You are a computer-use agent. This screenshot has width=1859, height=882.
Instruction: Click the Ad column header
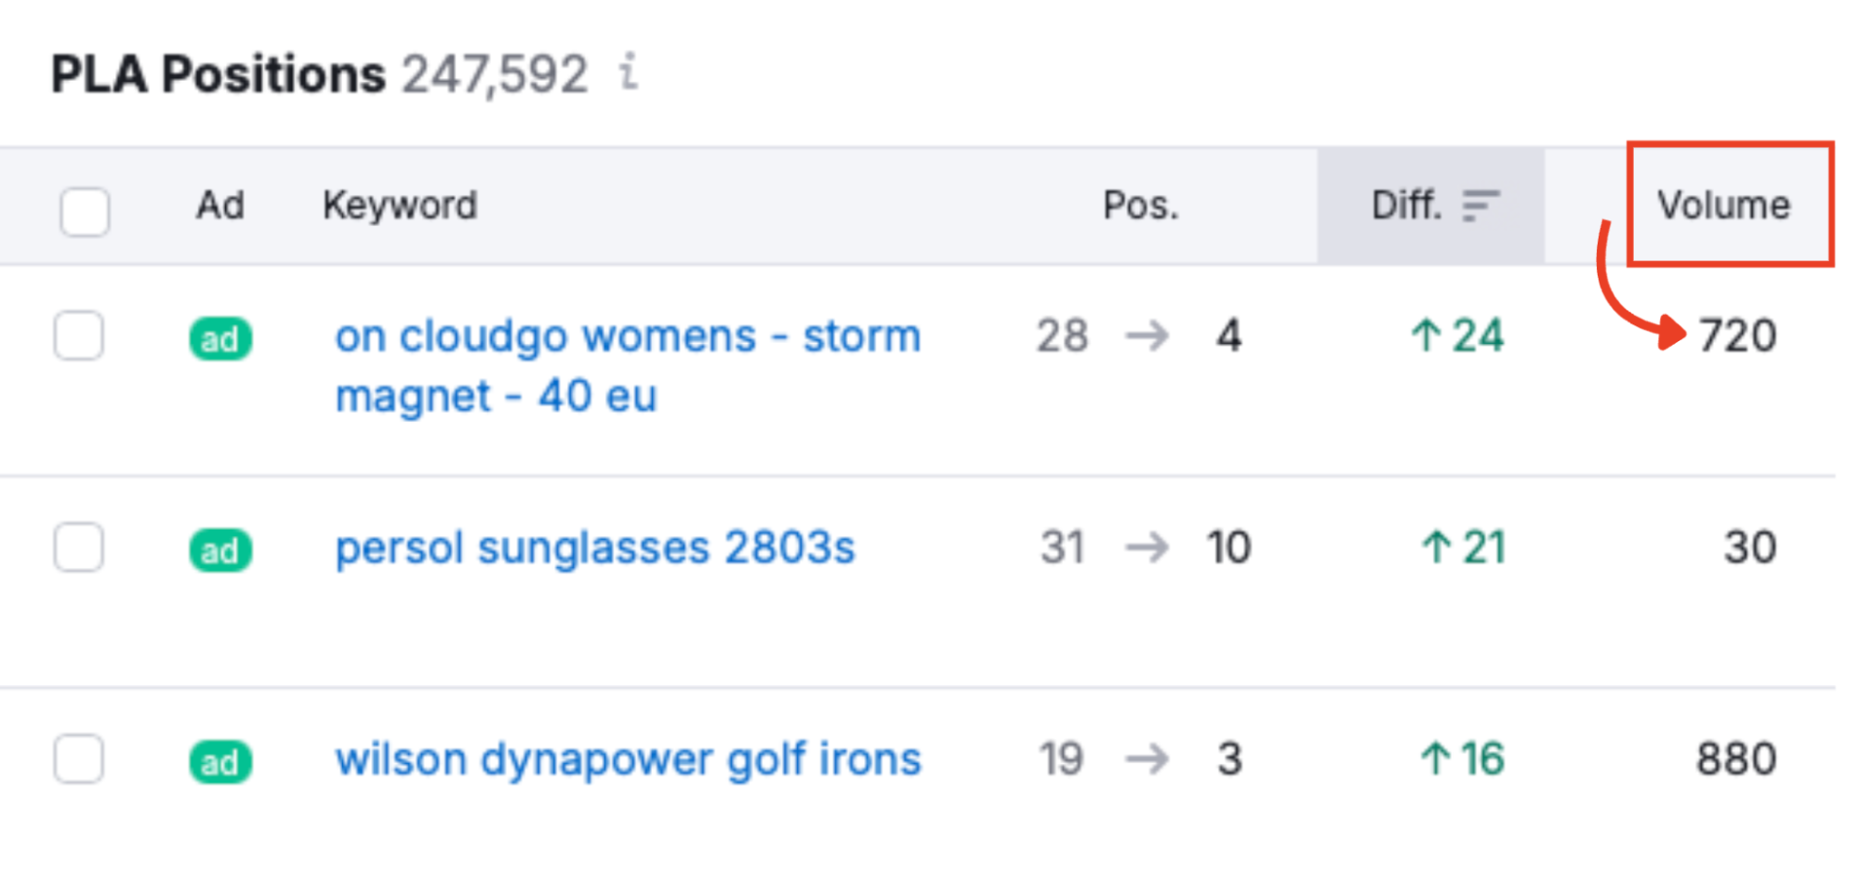(x=220, y=205)
